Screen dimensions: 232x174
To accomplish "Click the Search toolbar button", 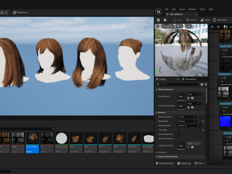I will tap(191, 20).
